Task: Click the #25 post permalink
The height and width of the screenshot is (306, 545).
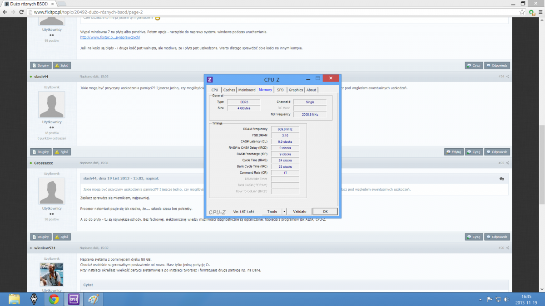Action: (501, 163)
